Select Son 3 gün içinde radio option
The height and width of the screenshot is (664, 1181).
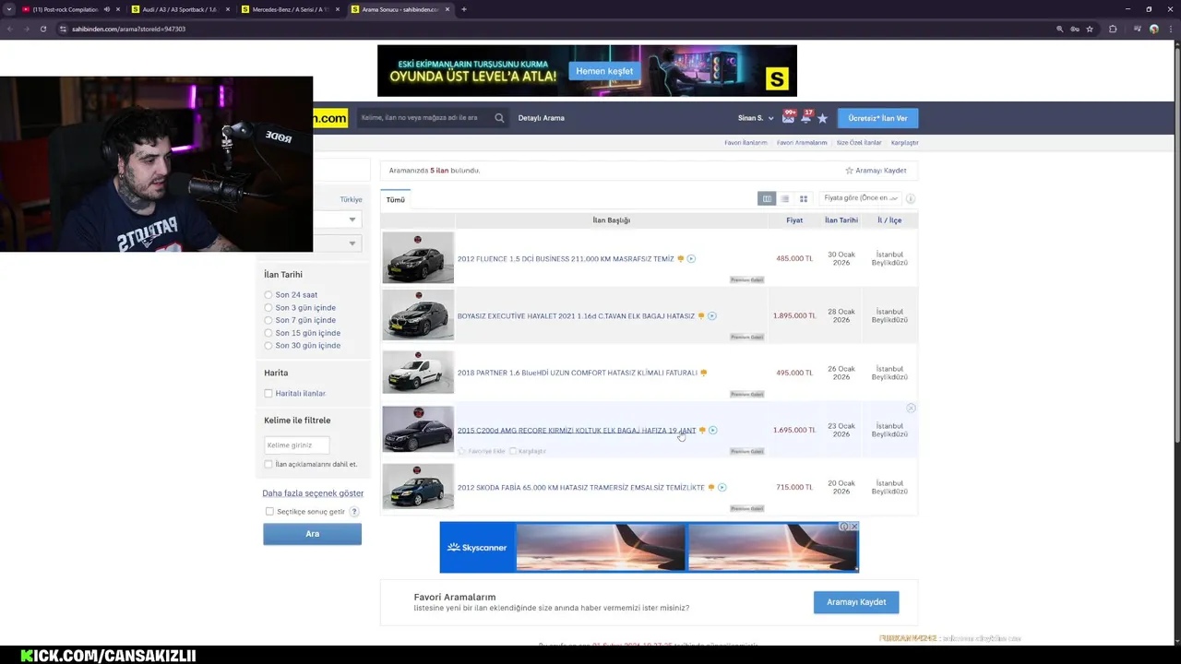click(x=268, y=308)
